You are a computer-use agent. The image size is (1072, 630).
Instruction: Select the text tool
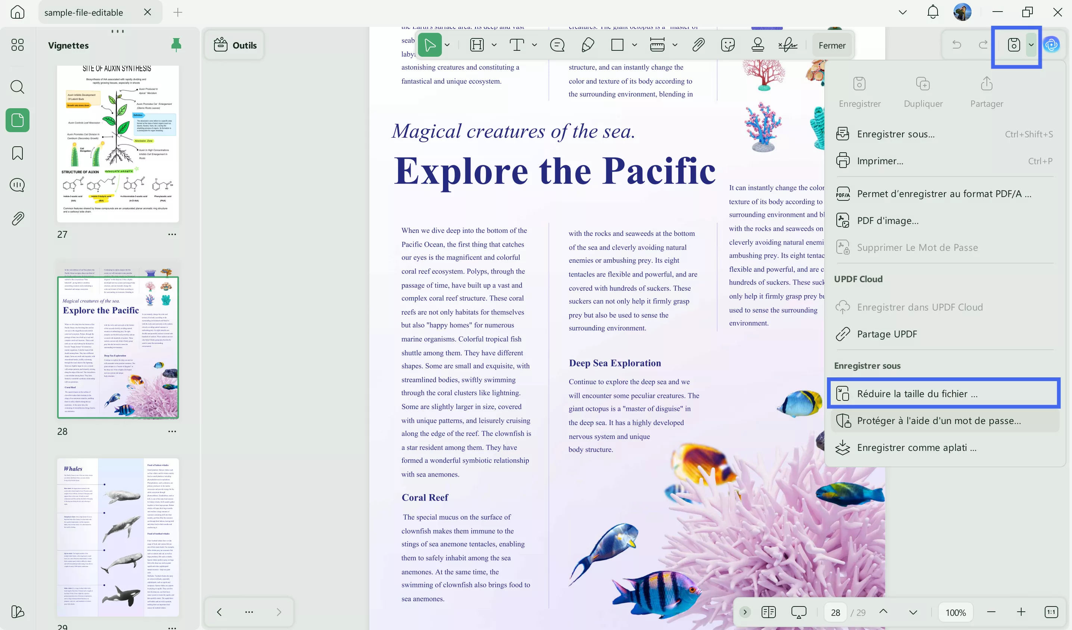click(517, 45)
